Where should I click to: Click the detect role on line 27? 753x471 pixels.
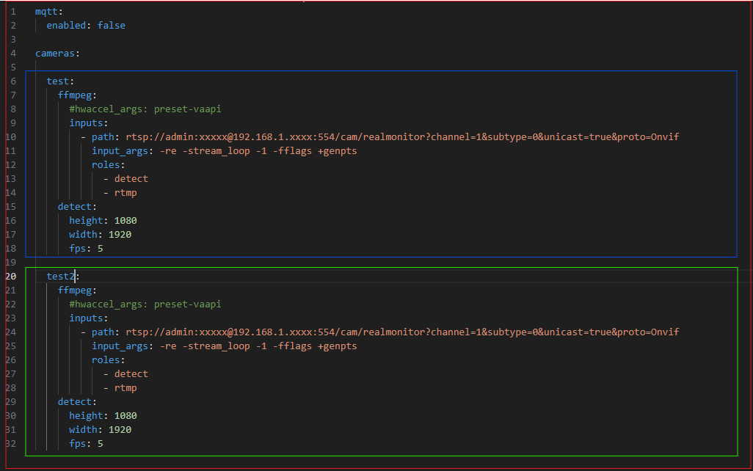131,374
